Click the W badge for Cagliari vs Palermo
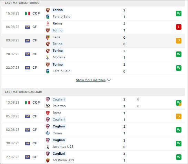This screenshot has width=188, height=164. click(179, 103)
